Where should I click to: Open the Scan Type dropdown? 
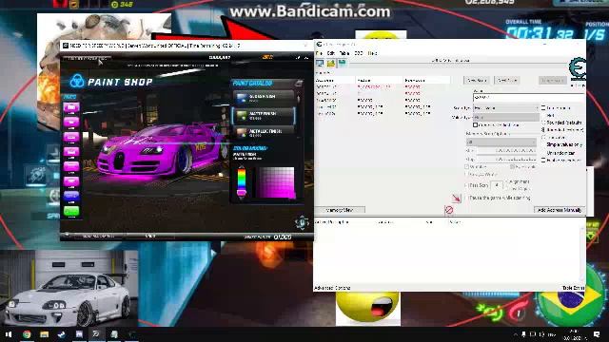pos(506,107)
